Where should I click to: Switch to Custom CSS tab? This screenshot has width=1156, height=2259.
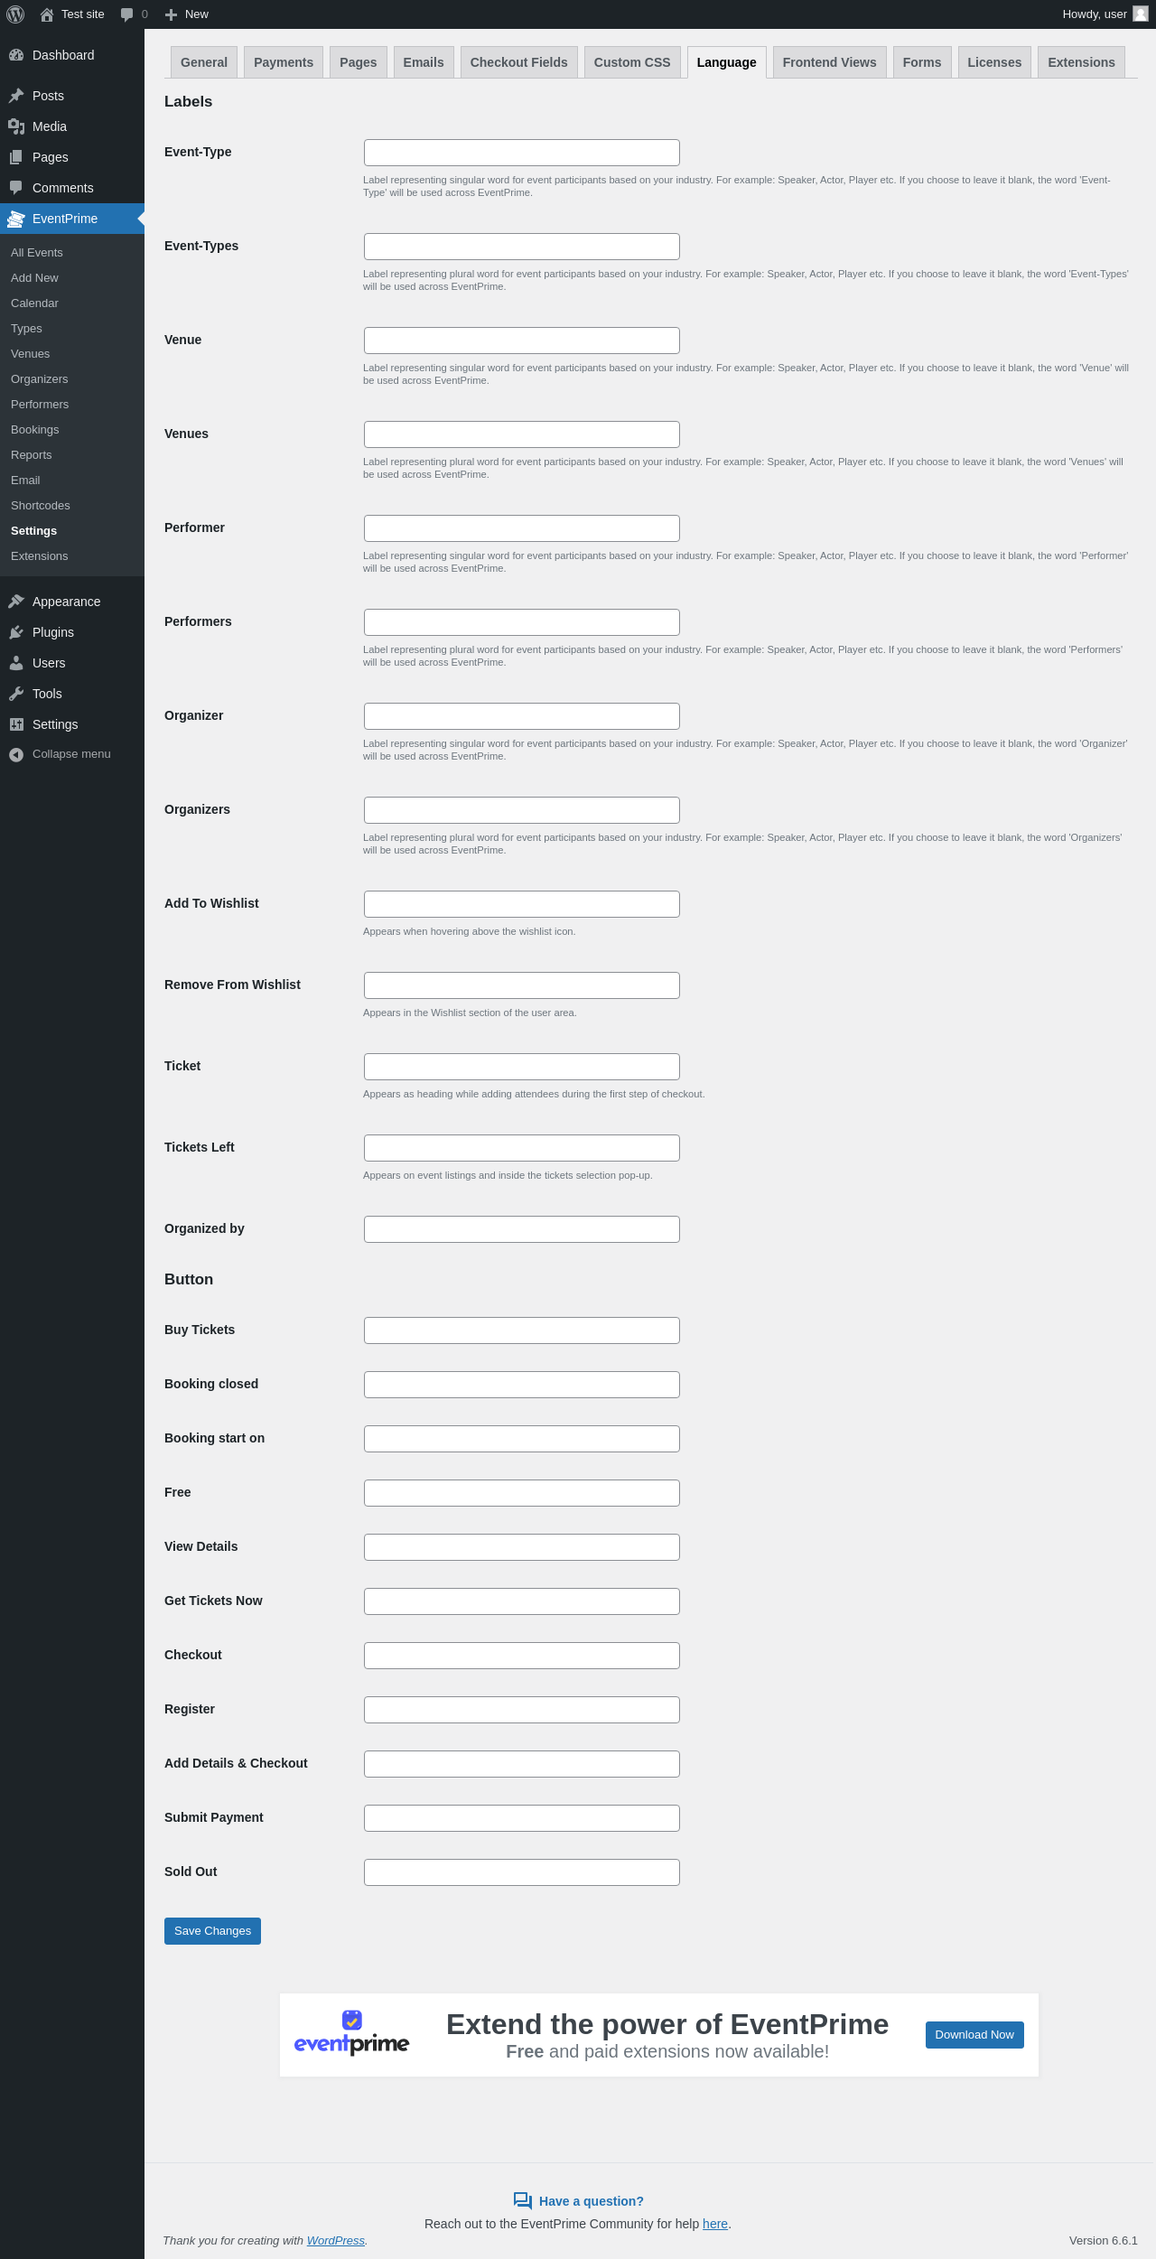coord(632,62)
